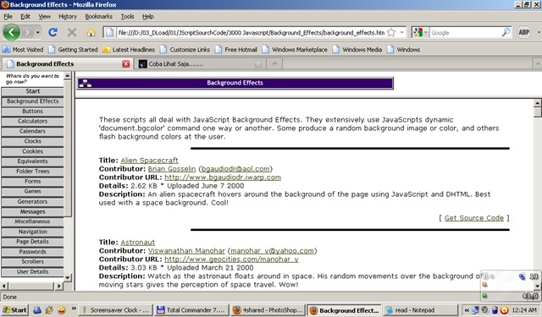
Task: Open the History menu
Action: [x=68, y=16]
